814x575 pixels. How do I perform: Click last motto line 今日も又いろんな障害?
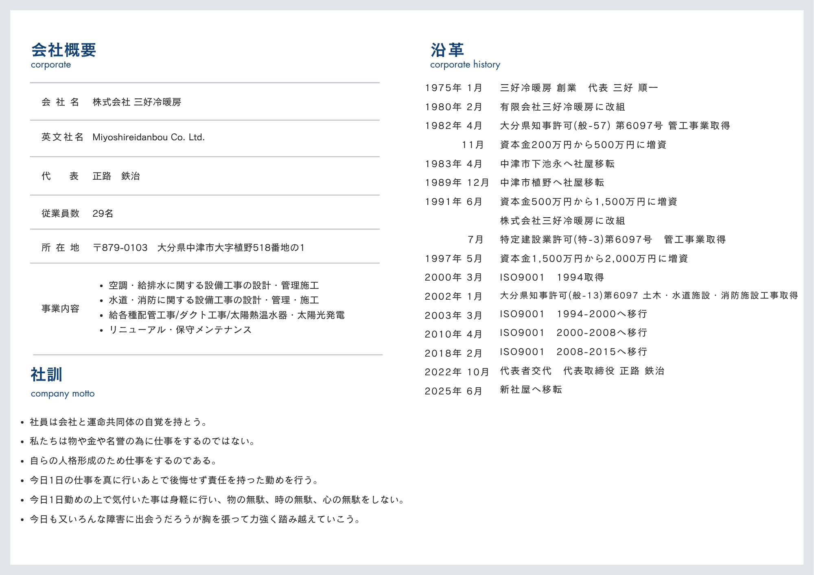[195, 519]
